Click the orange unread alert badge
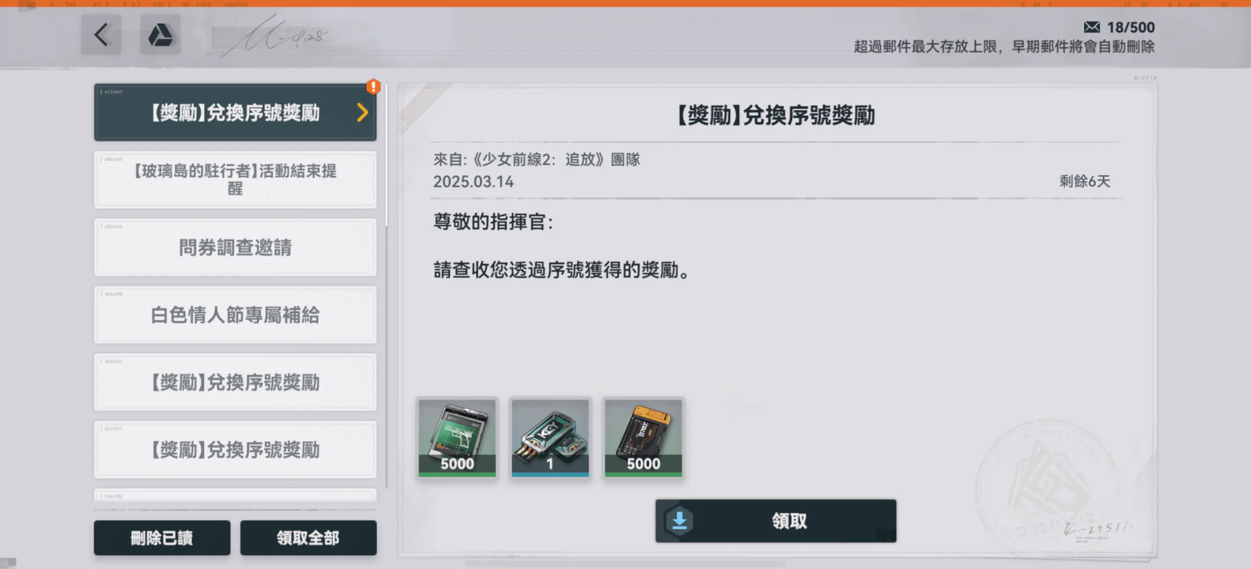 [373, 87]
